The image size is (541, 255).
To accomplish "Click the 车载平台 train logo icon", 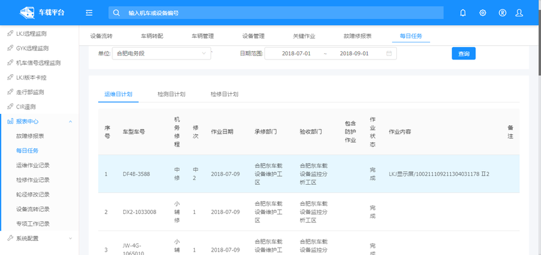I will (x=27, y=13).
